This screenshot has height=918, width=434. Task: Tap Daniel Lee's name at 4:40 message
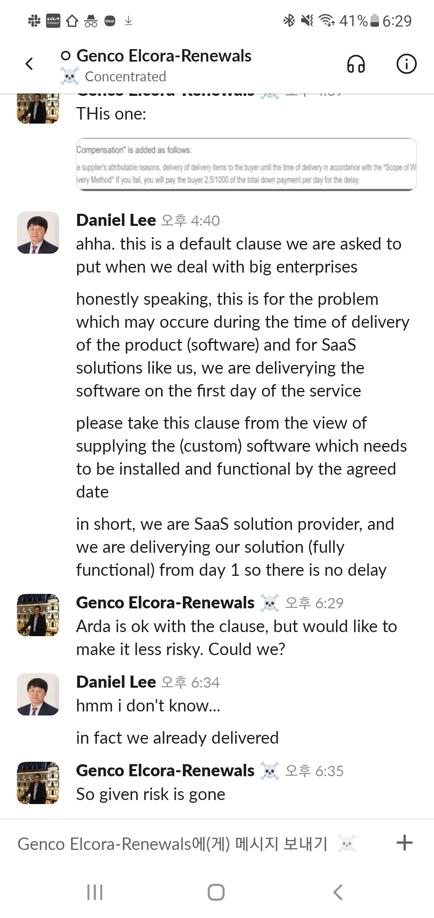click(x=116, y=220)
